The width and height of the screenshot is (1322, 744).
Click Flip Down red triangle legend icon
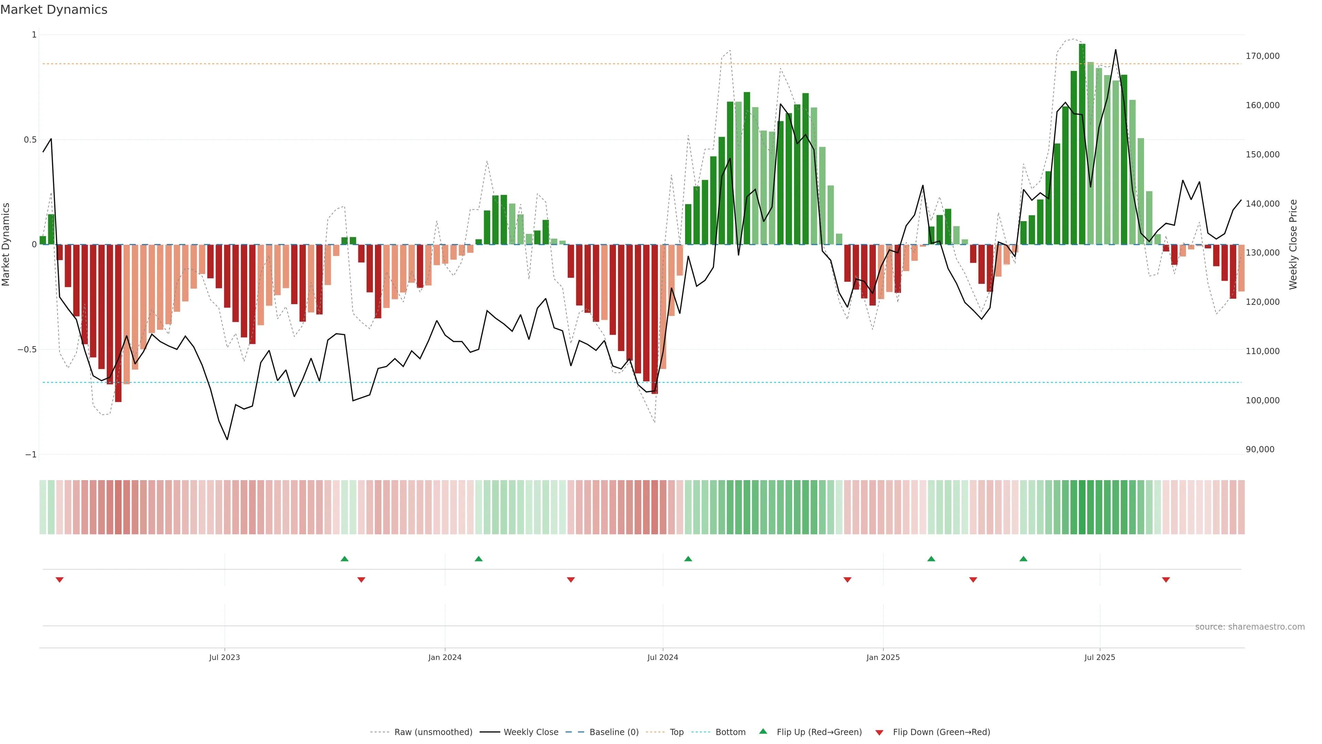click(879, 733)
